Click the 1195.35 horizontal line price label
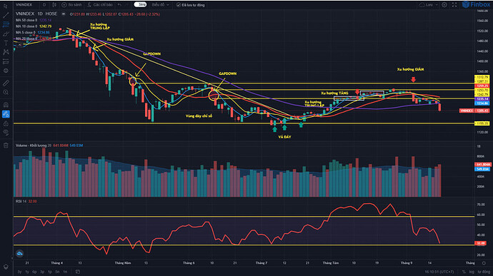The height and width of the screenshot is (276, 493). tap(482, 123)
